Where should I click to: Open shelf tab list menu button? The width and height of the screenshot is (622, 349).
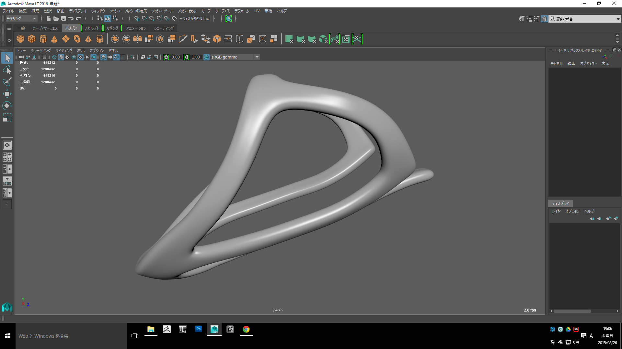[x=9, y=29]
